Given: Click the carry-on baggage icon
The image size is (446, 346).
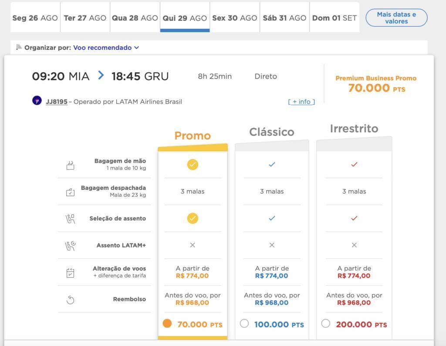Looking at the screenshot, I should coord(70,165).
